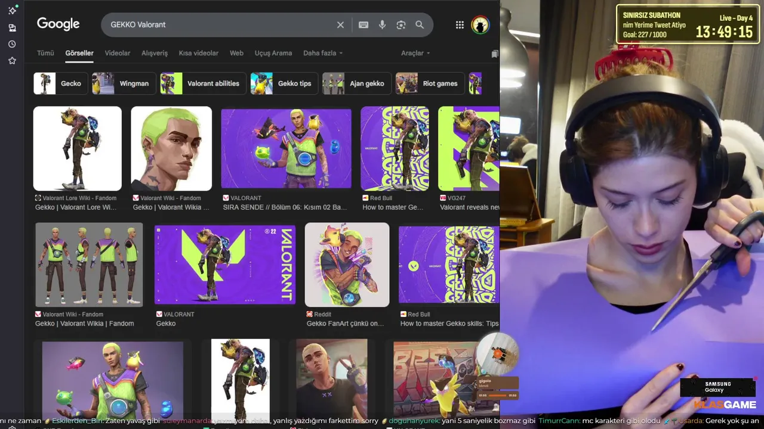Open the Kısa videolar tab
764x429 pixels.
[x=199, y=53]
